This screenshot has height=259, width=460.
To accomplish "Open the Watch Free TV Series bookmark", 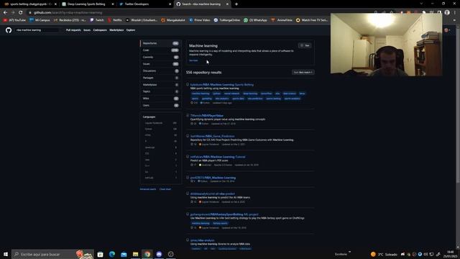I will [312, 20].
